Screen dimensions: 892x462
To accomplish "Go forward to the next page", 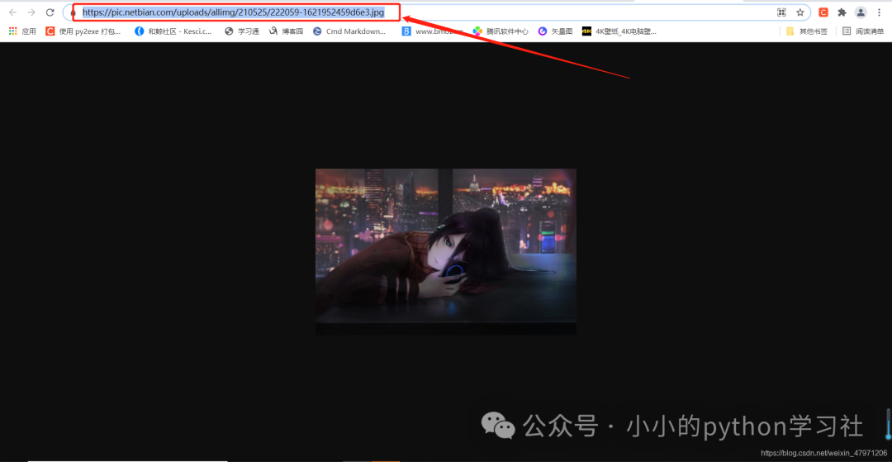I will 31,12.
